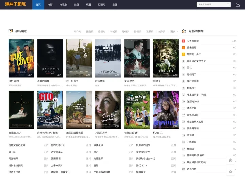Filter by 战争片 category
Screen dimensions: 245x184
click(162, 31)
